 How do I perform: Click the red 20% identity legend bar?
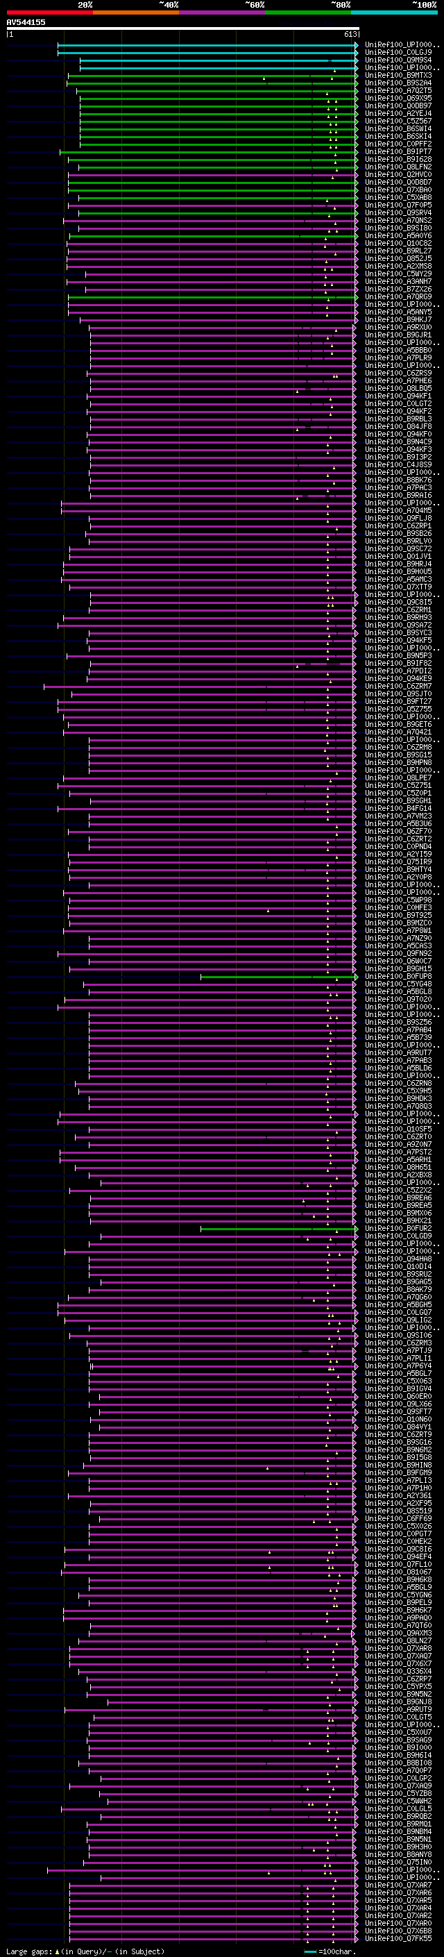click(49, 12)
